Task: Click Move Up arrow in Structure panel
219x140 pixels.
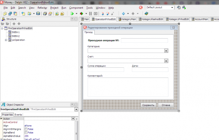Action: pyautogui.click(x=14, y=24)
